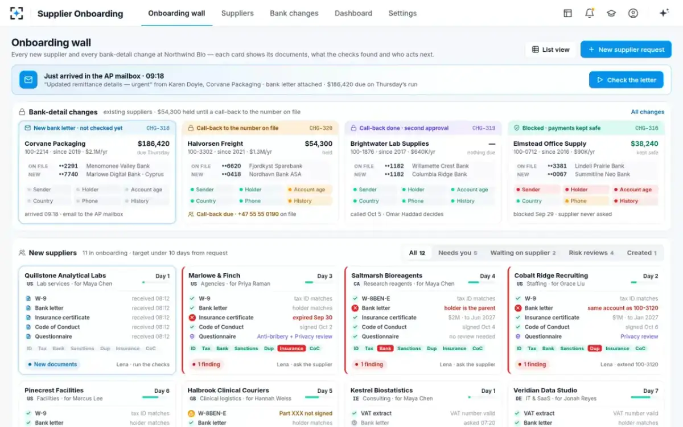This screenshot has height=427, width=683.
Task: Open the All changes link
Action: (x=648, y=112)
